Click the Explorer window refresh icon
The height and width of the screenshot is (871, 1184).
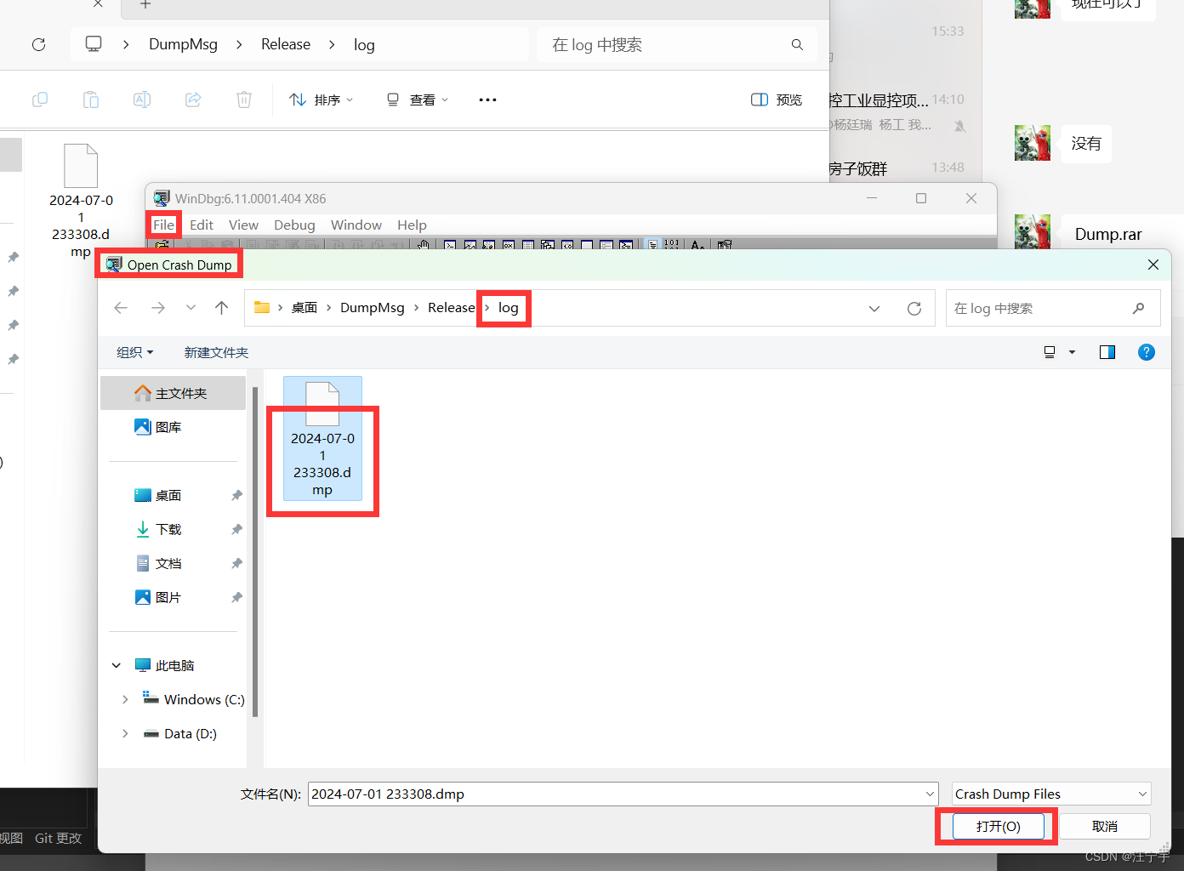(x=38, y=44)
